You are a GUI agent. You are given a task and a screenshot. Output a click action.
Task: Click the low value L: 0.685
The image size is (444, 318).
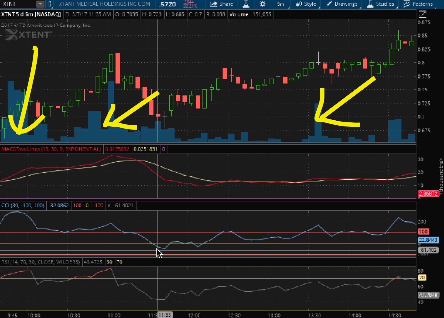(175, 14)
